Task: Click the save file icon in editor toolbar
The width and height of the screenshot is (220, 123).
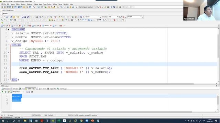Action: 23,17
